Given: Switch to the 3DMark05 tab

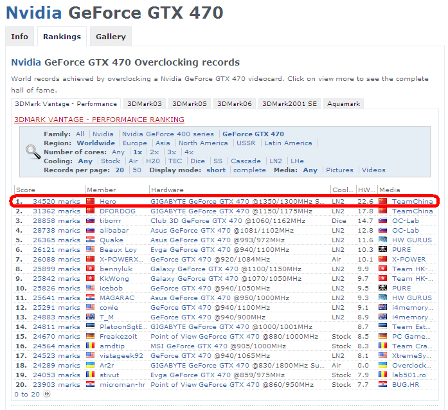Looking at the screenshot, I should (x=190, y=103).
